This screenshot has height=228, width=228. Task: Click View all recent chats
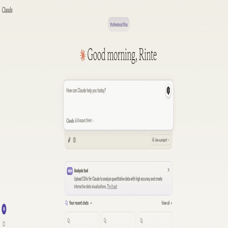(x=167, y=203)
